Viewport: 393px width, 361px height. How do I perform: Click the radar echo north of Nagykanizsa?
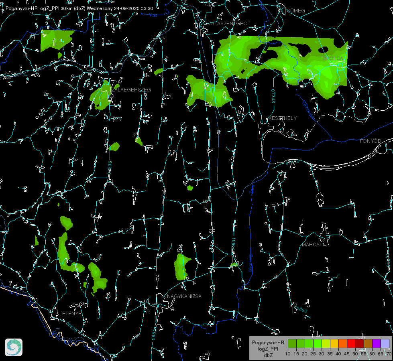tap(181, 267)
